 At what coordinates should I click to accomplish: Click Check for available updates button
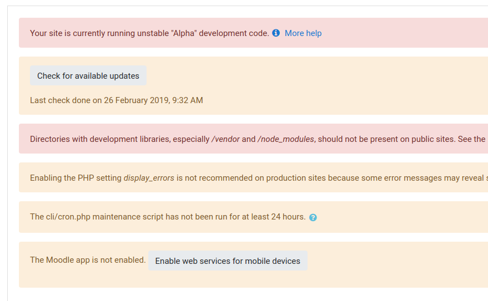pos(88,75)
